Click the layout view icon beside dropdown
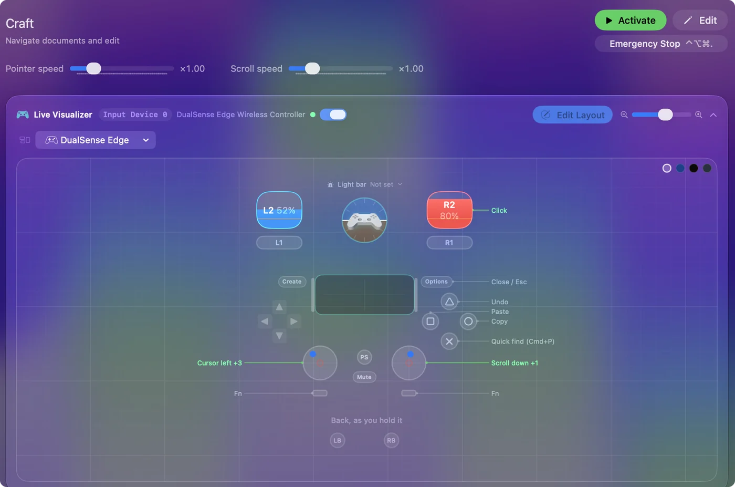This screenshot has width=735, height=487. point(25,140)
